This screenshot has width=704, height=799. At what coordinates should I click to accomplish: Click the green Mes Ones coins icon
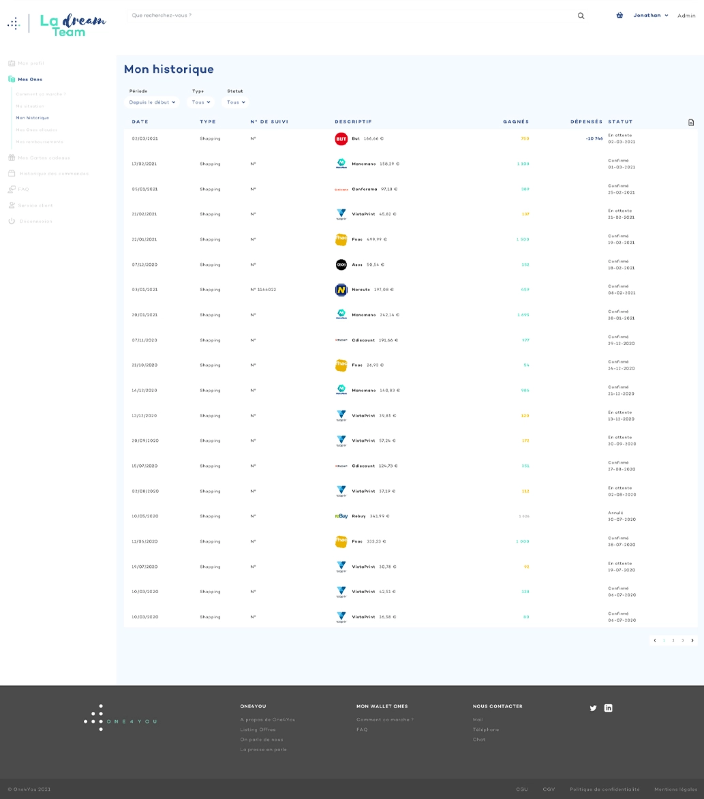coord(11,79)
